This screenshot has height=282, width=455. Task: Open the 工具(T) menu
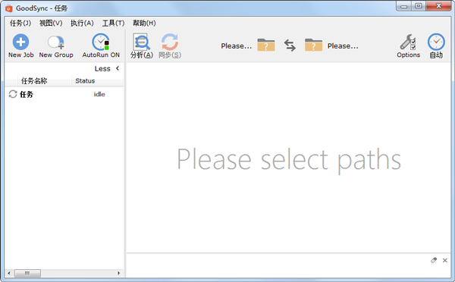tap(113, 23)
